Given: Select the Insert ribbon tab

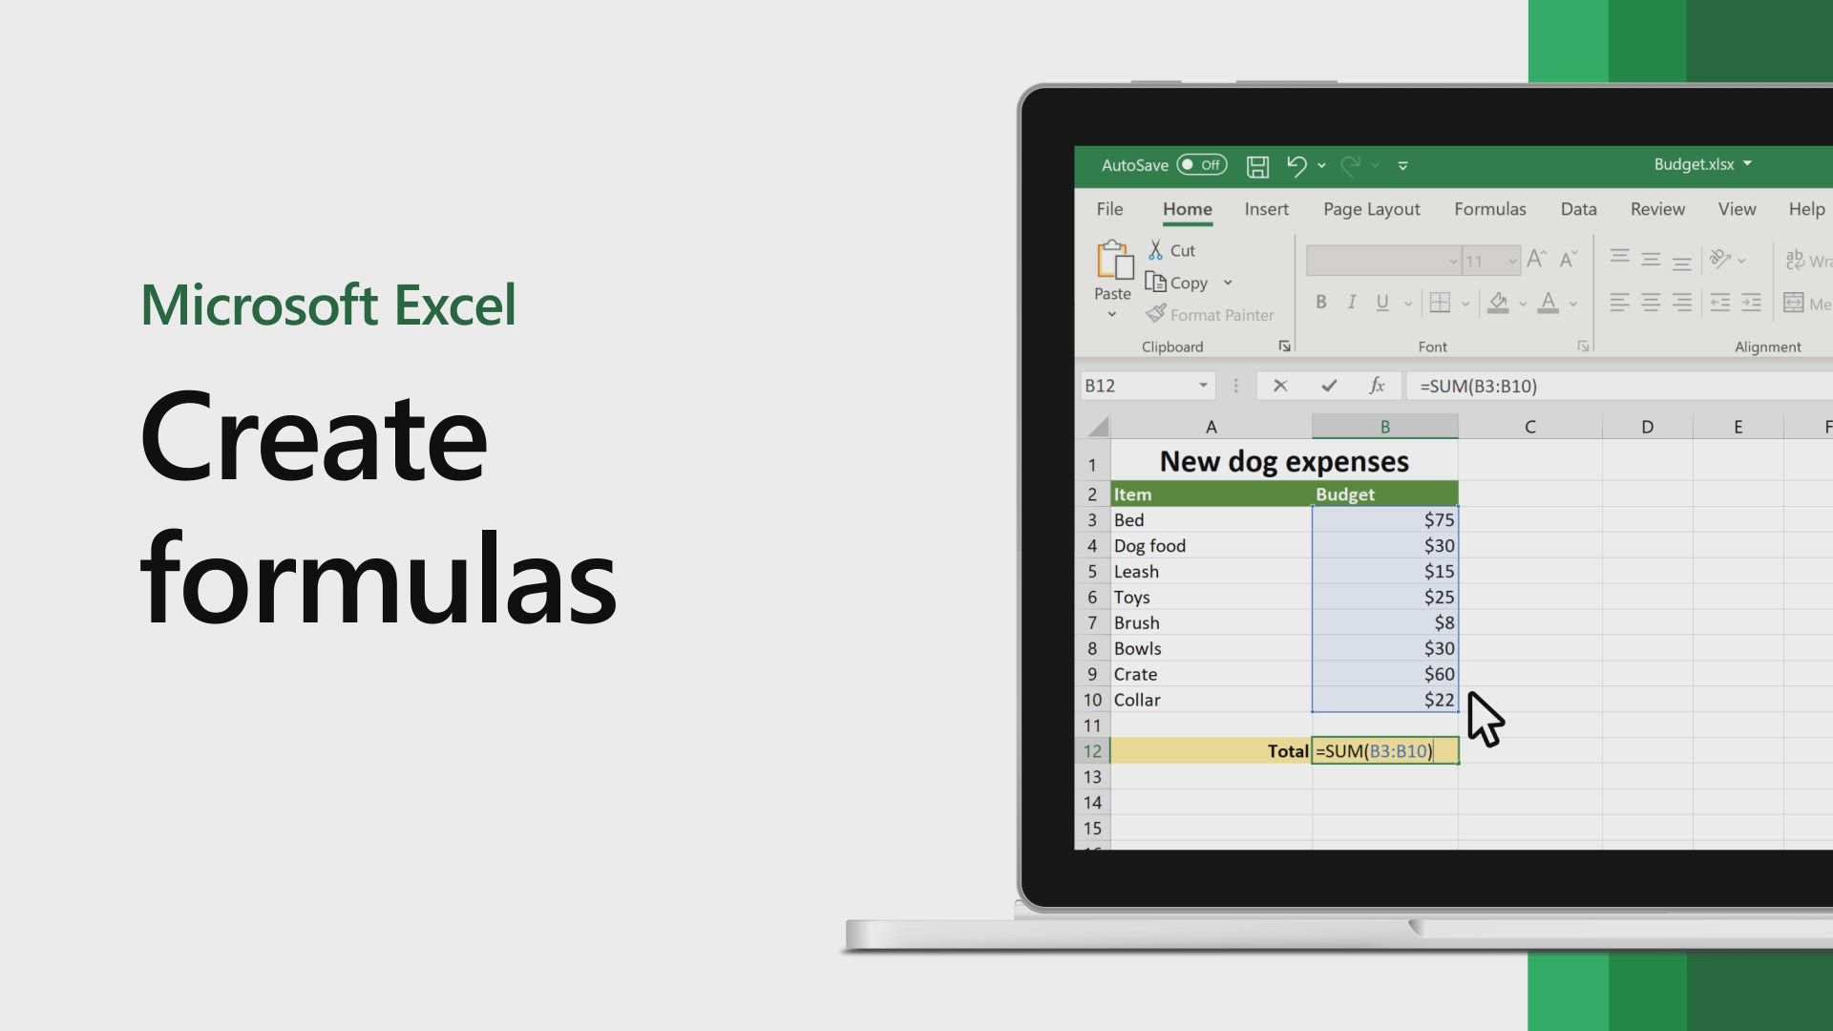Looking at the screenshot, I should coord(1267,208).
